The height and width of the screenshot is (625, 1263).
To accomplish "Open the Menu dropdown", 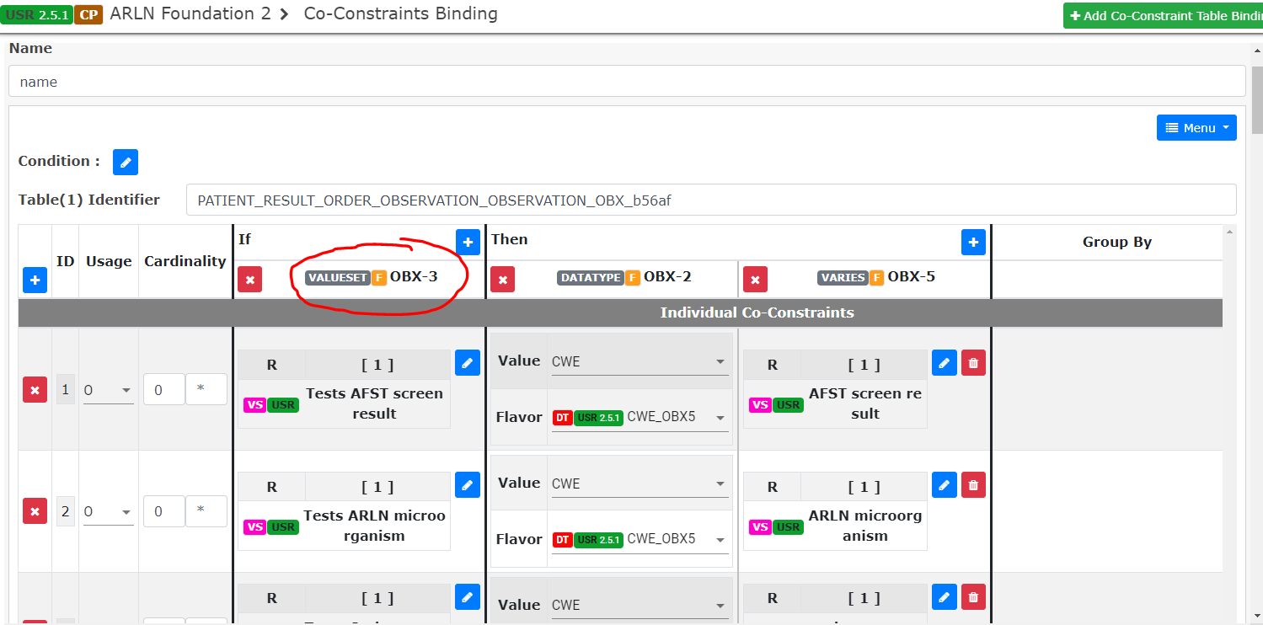I will click(x=1196, y=127).
